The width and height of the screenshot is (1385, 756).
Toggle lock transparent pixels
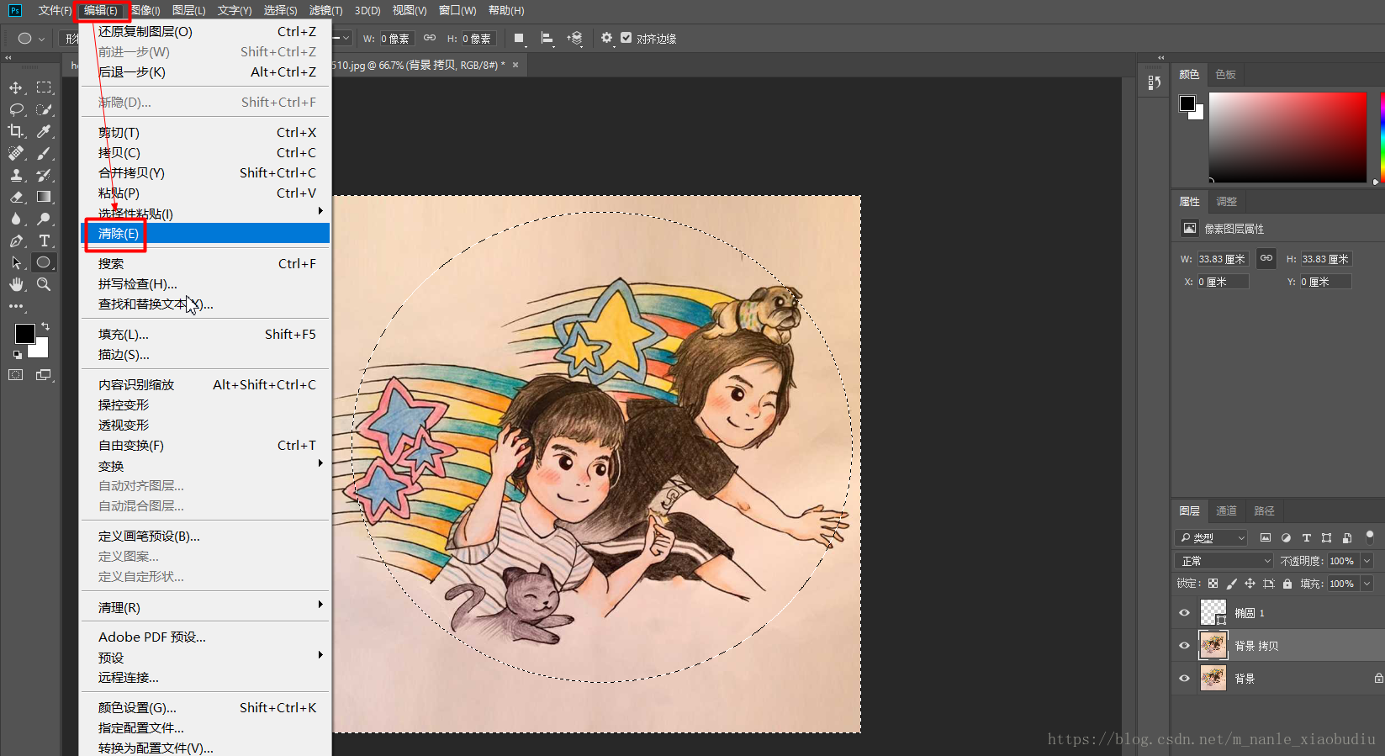tap(1213, 584)
